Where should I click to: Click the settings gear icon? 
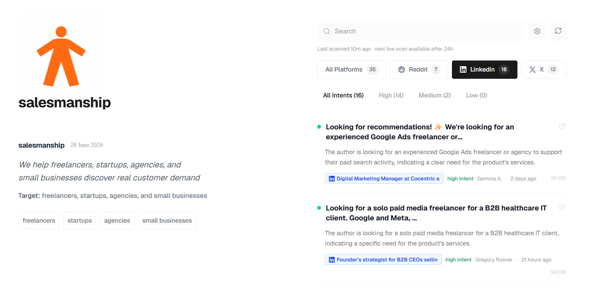click(537, 31)
